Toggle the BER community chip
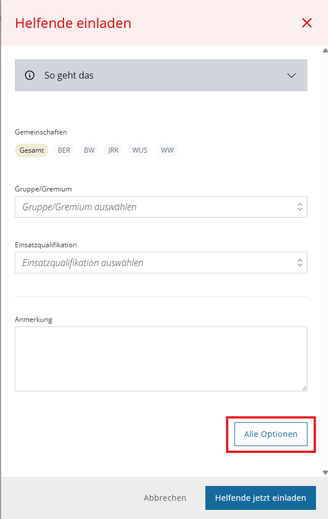Viewport: 328px width, 519px height. (x=64, y=150)
